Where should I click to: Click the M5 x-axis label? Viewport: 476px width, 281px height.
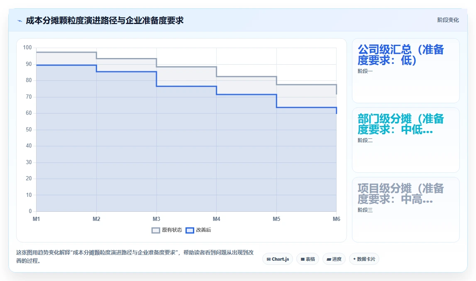(276, 219)
